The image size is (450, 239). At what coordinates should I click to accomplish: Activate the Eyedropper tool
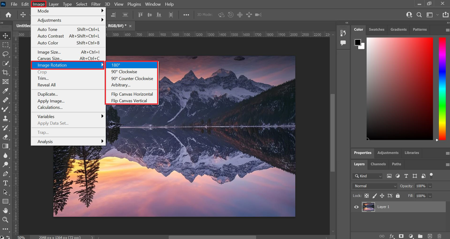[x=6, y=91]
